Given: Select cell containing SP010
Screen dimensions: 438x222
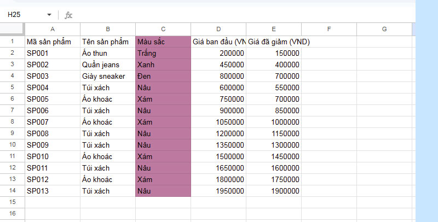Looking at the screenshot, I should click(53, 156).
